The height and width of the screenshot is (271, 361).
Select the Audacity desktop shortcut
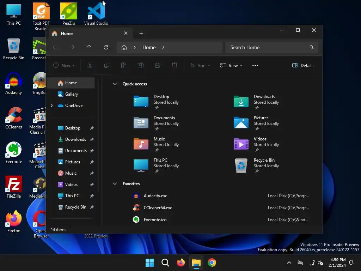click(x=14, y=83)
